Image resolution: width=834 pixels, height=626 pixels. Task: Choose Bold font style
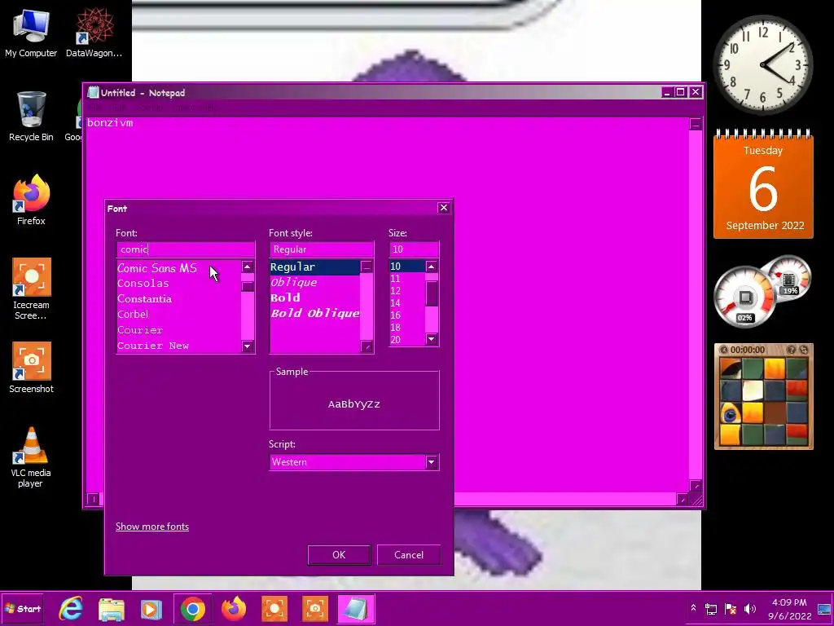click(x=315, y=298)
